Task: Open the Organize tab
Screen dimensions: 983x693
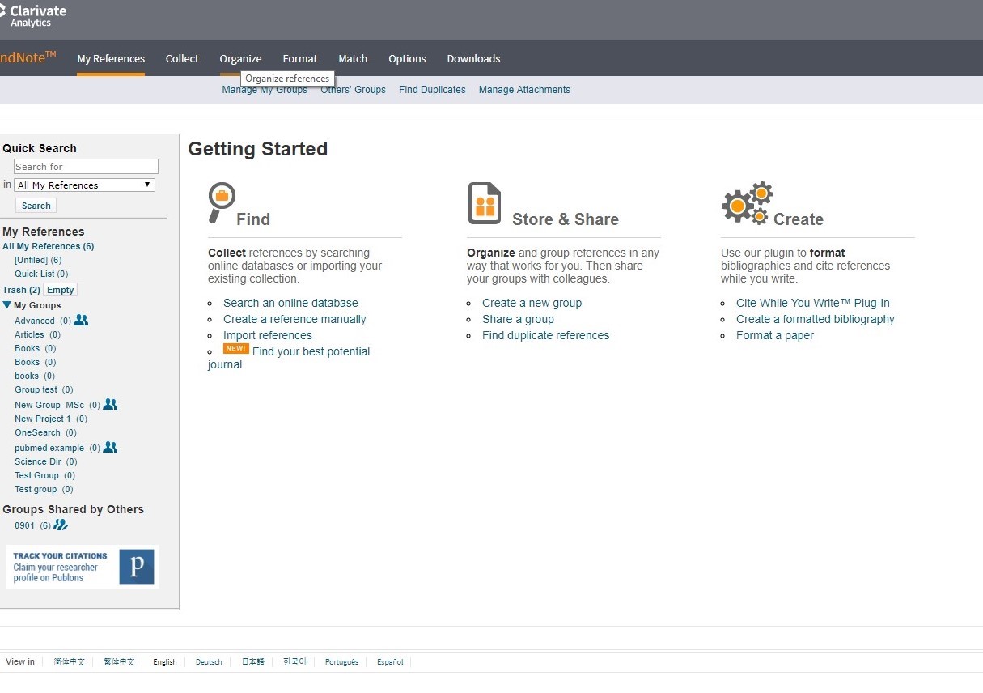Action: pos(240,58)
